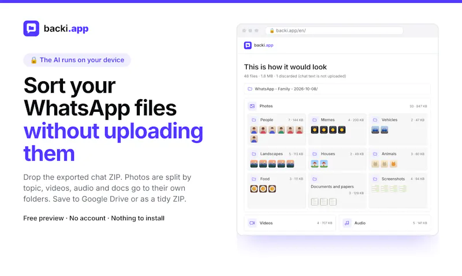Screen dimensions: 462x276
Task: Open the Screenshots folder icon
Action: pyautogui.click(x=375, y=179)
